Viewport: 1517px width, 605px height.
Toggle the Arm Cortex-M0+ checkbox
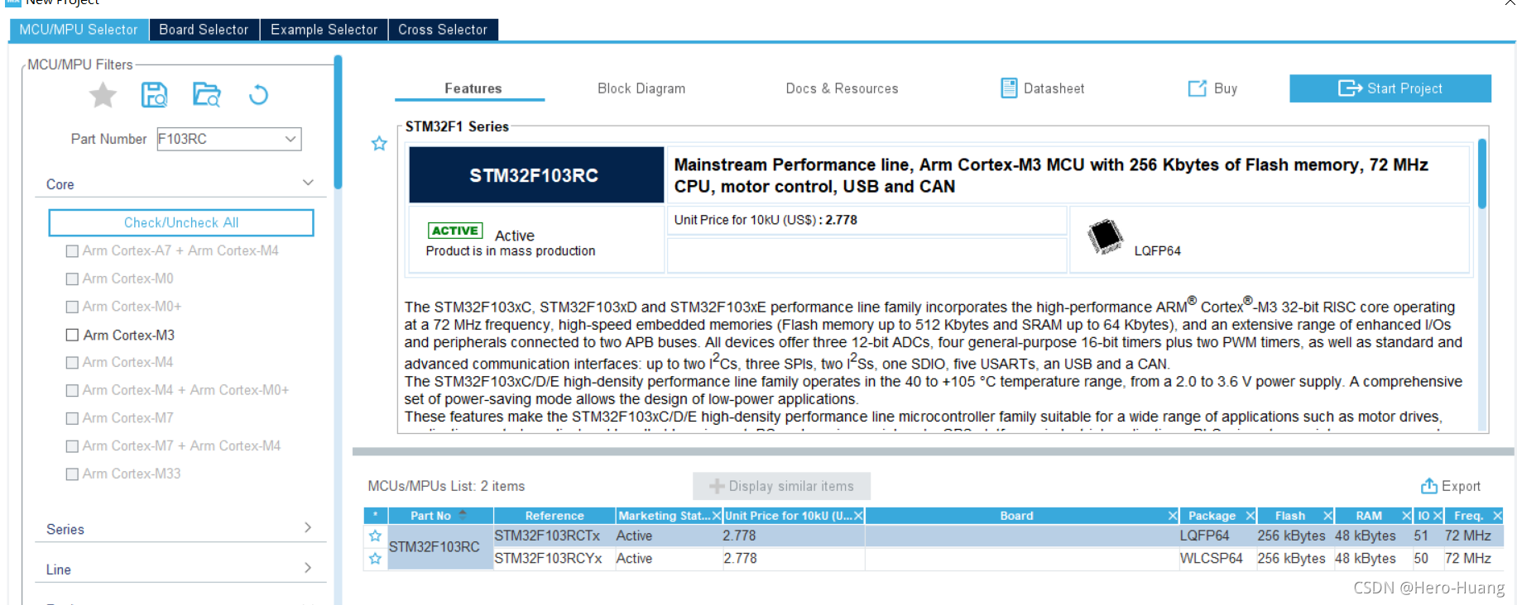pos(72,307)
